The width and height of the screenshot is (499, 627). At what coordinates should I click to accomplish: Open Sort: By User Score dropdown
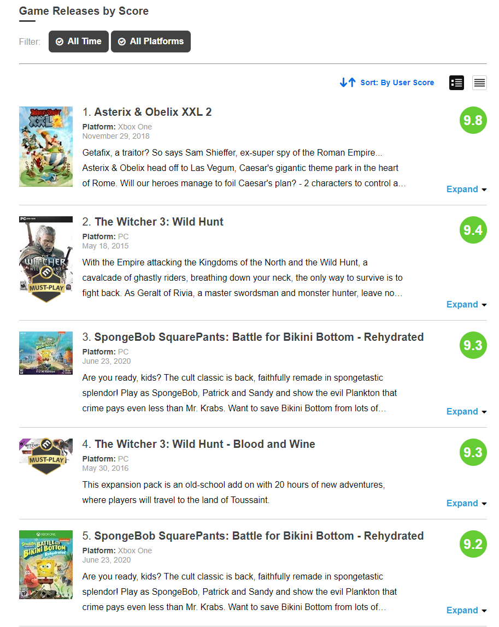click(x=397, y=82)
